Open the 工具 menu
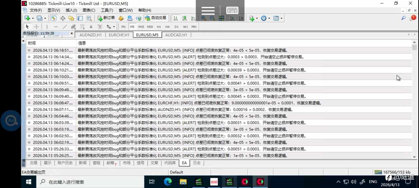 point(107,10)
